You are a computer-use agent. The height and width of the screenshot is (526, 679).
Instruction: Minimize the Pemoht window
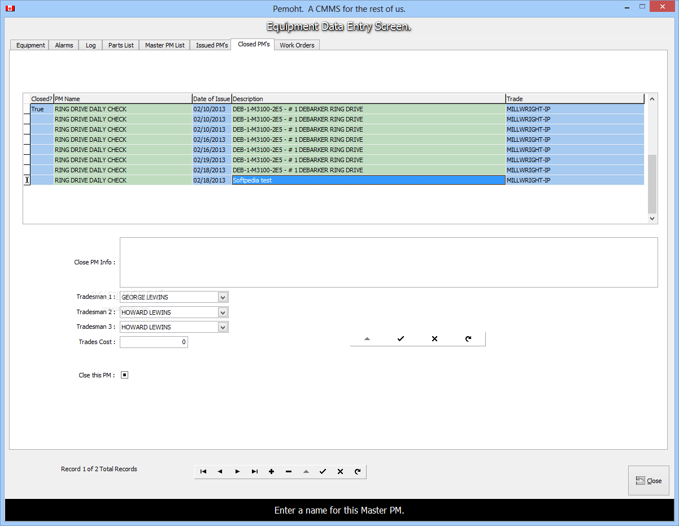click(x=627, y=7)
